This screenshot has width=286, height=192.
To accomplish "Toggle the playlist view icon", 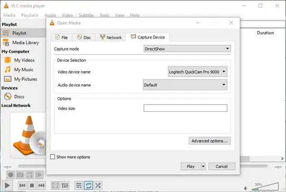I will point(79,185).
